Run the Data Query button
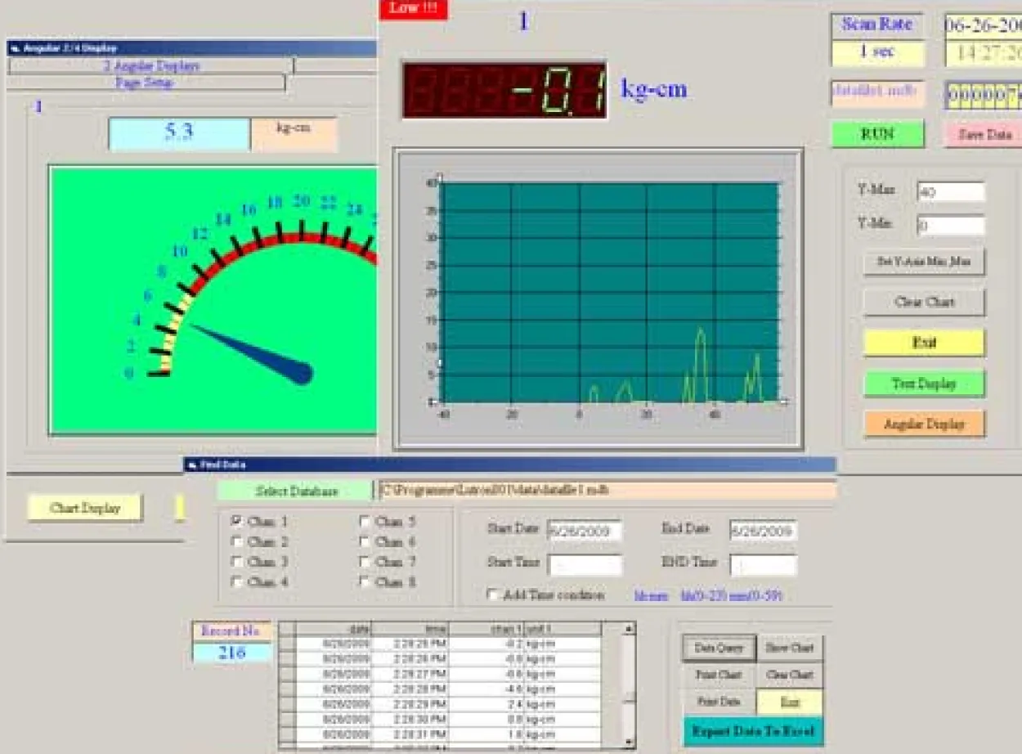This screenshot has height=754, width=1022. pos(719,649)
